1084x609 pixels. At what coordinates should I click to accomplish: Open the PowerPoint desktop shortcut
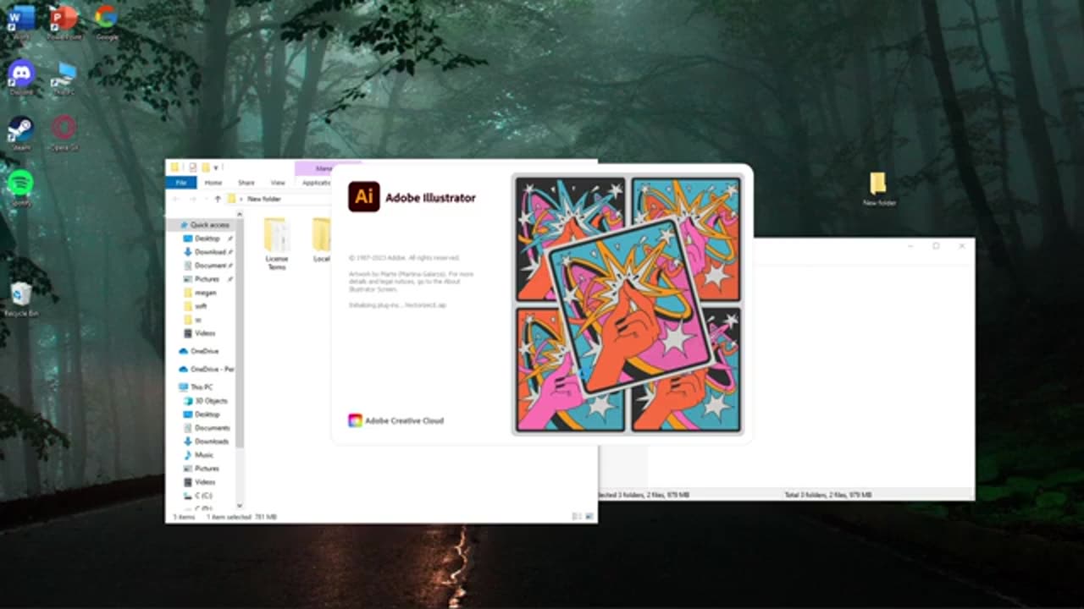[64, 22]
